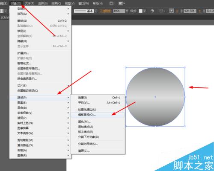Click the Y coordinate stepper arrows
This screenshot has width=214, height=171.
point(204,11)
